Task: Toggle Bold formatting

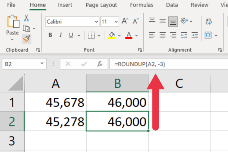Action: click(50, 35)
